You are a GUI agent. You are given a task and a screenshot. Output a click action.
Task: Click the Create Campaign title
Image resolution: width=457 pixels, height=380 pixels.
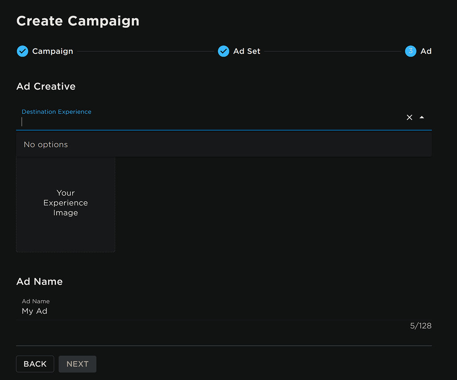point(78,20)
